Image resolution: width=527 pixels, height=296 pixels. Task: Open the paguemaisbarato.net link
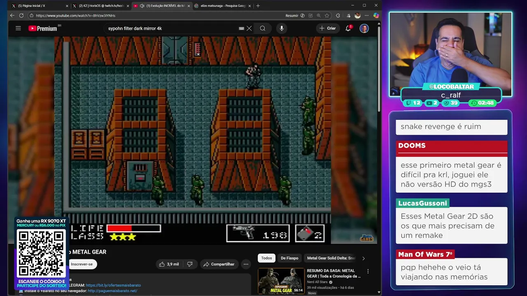(x=112, y=291)
